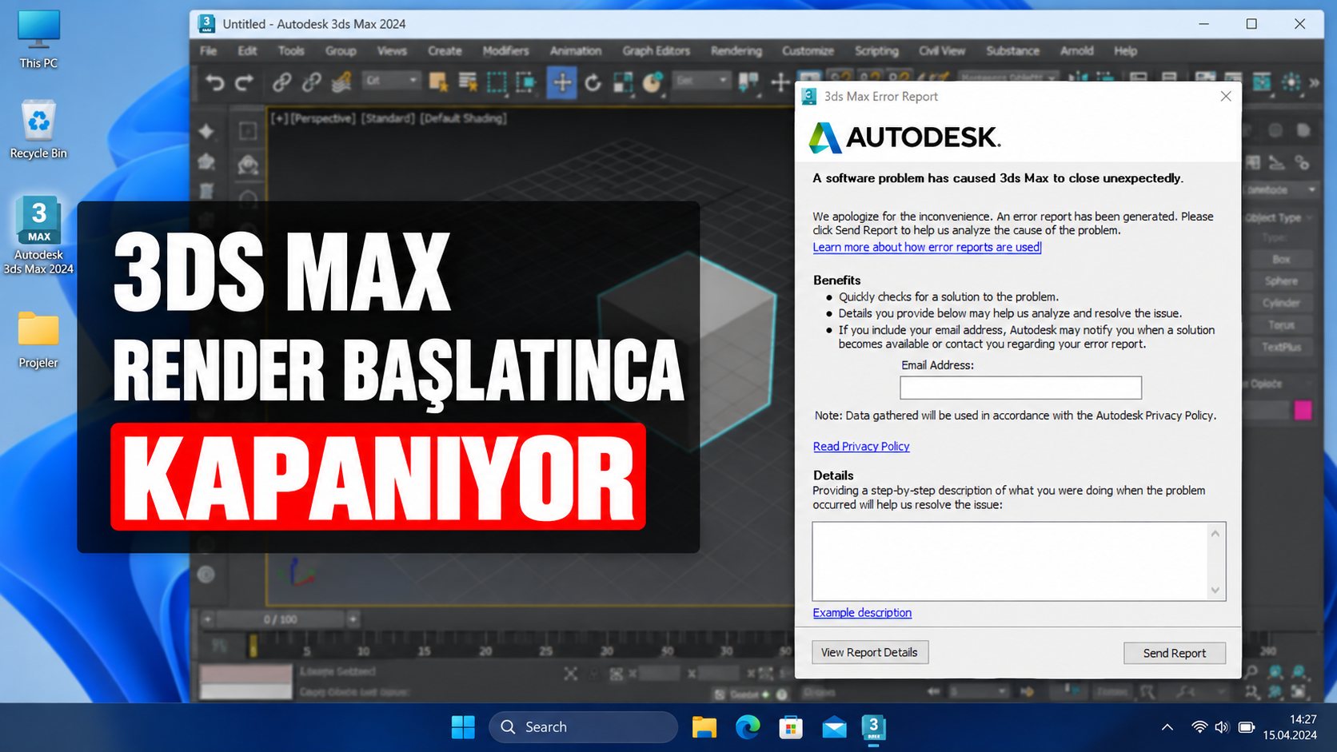The image size is (1337, 752).
Task: Open the Rendering menu
Action: (736, 50)
